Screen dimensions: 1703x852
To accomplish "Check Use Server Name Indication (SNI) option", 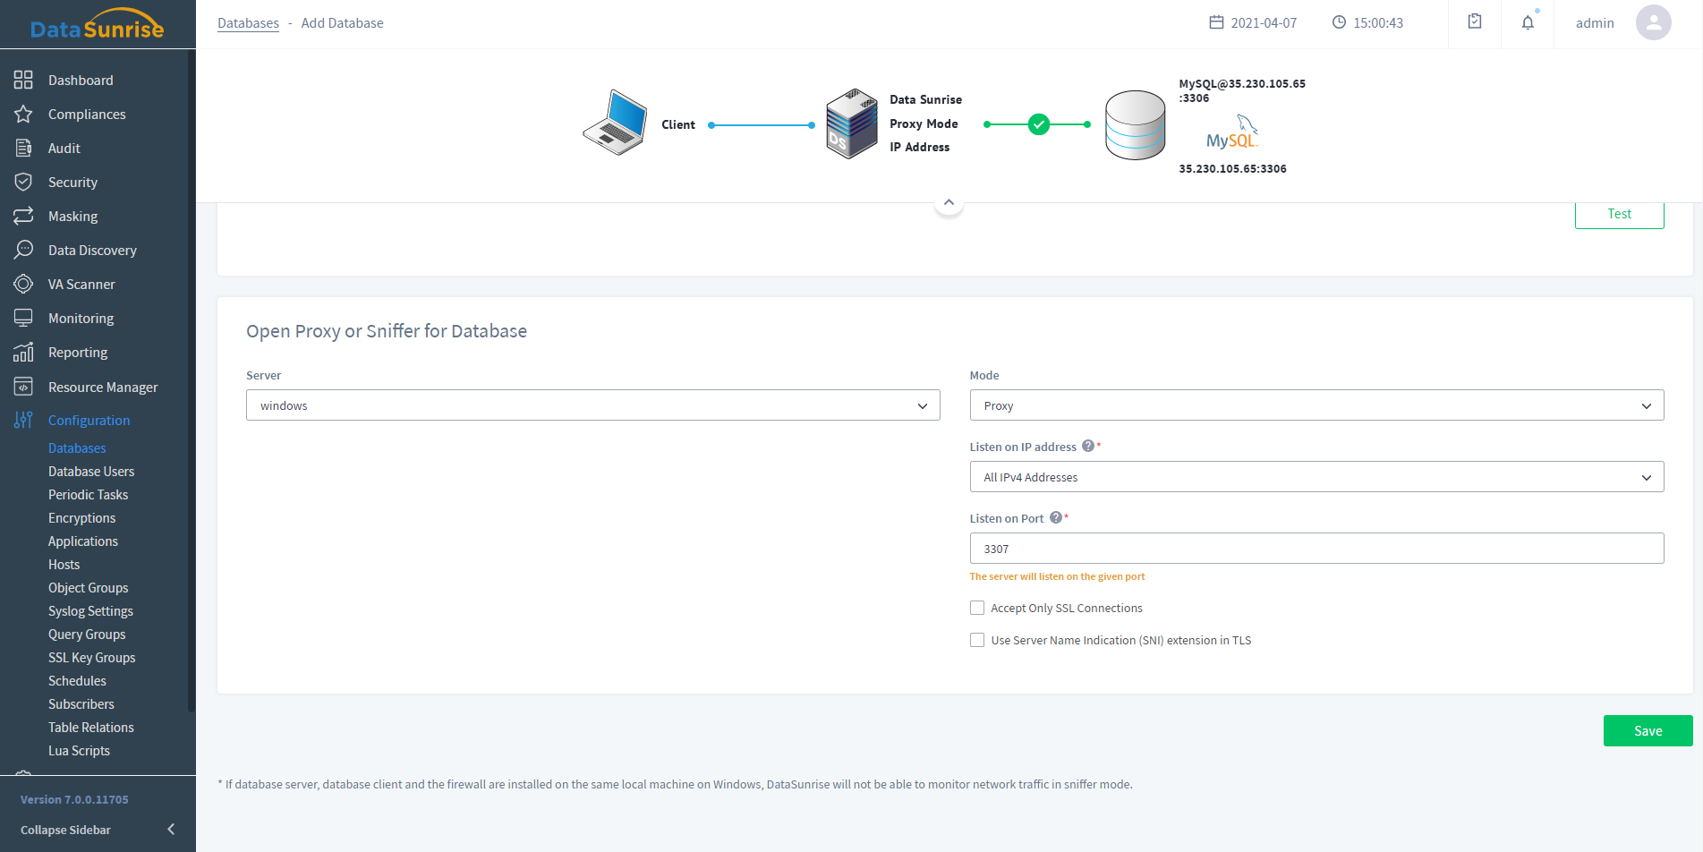I will pos(977,640).
